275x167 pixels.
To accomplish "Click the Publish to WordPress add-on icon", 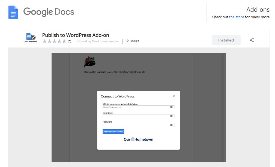I will click(x=31, y=38).
